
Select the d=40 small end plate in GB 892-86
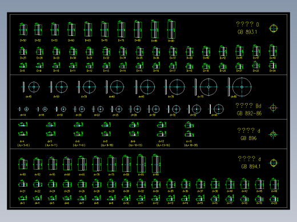[219, 109]
